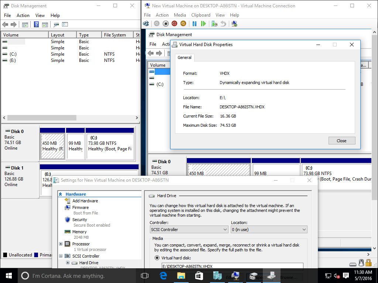The height and width of the screenshot is (283, 378).
Task: Click the Checkpoint icon in VM toolbar
Action: tap(214, 24)
